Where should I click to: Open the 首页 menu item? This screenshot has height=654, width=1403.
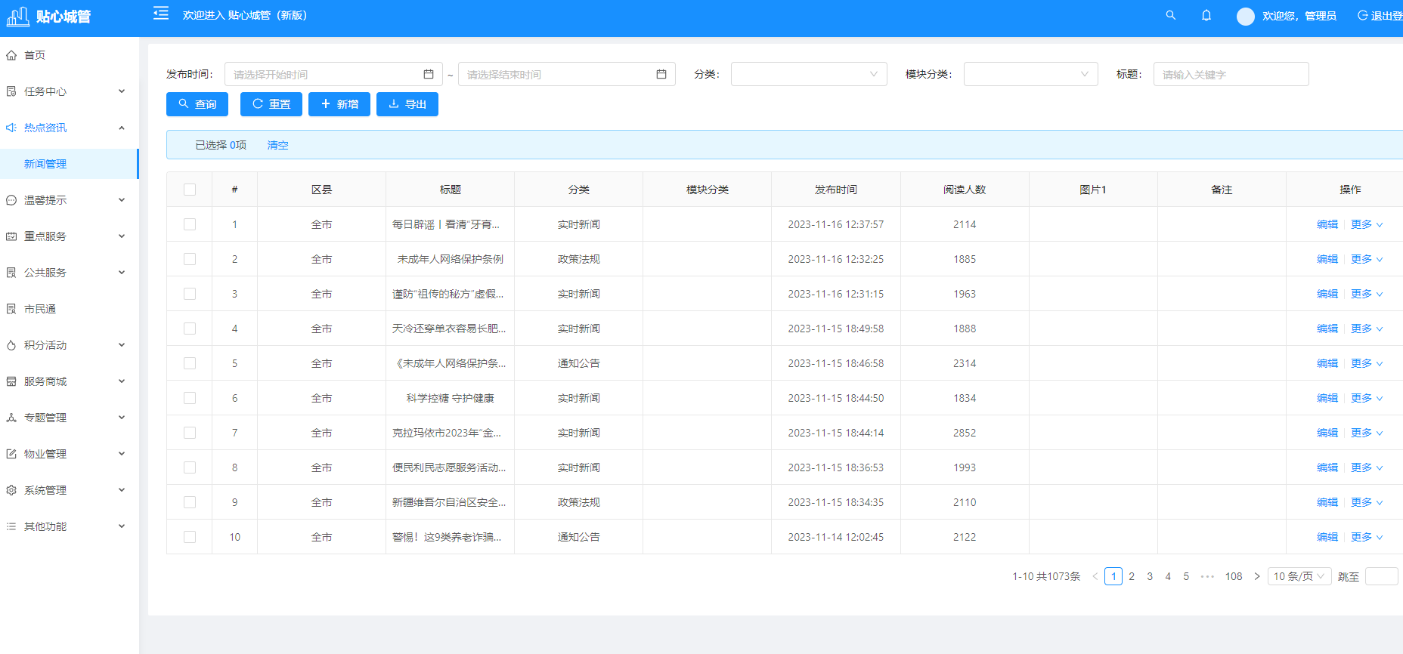[x=70, y=55]
